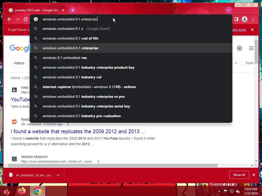Viewport: 262px width, 196px height.
Task: Open result 'I found a website that replicates the 2009 2012 and 2013'
Action: 78,131
